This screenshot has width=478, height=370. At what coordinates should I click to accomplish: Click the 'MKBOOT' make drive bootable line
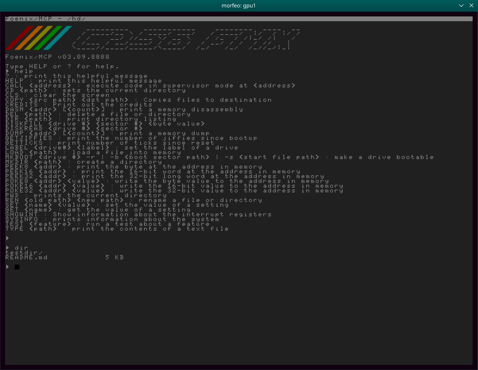tap(220, 157)
